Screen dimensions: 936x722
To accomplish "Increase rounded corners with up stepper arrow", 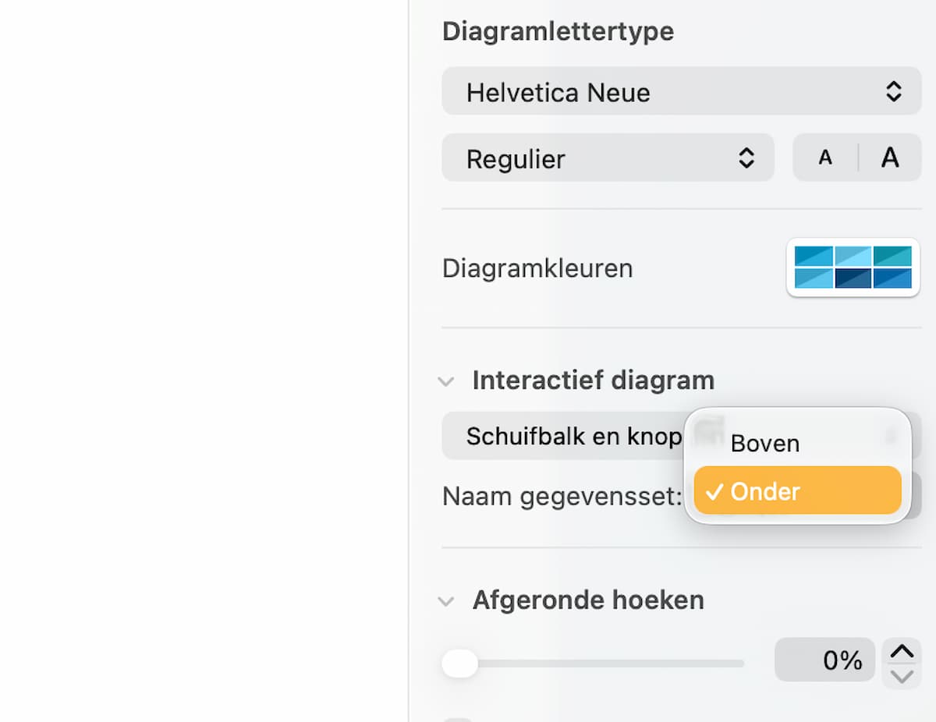I will pyautogui.click(x=902, y=649).
